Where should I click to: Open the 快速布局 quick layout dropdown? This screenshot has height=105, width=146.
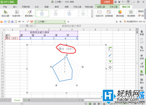tap(17, 13)
